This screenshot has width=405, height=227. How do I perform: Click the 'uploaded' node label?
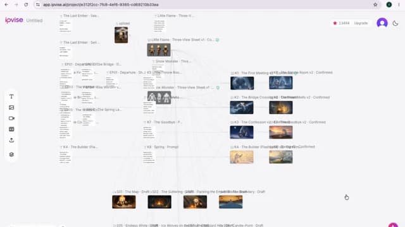coord(124,23)
